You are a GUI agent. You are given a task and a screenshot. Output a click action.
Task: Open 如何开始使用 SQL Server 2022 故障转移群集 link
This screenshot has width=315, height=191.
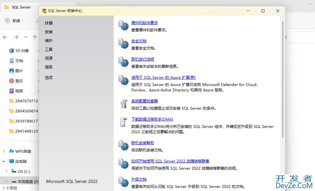170,161
